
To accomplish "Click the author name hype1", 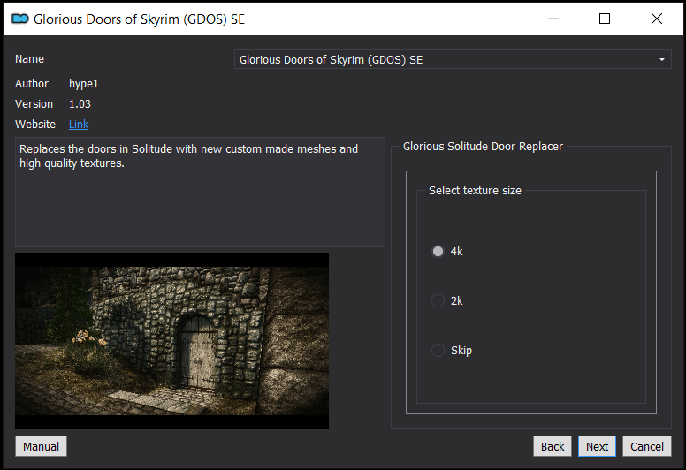I will click(84, 84).
